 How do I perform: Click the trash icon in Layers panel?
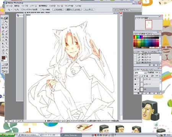pos(158,93)
